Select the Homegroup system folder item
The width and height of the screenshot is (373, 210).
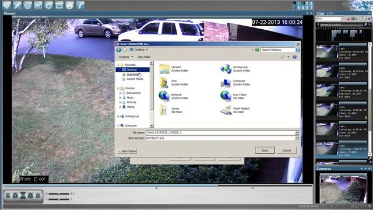[235, 69]
